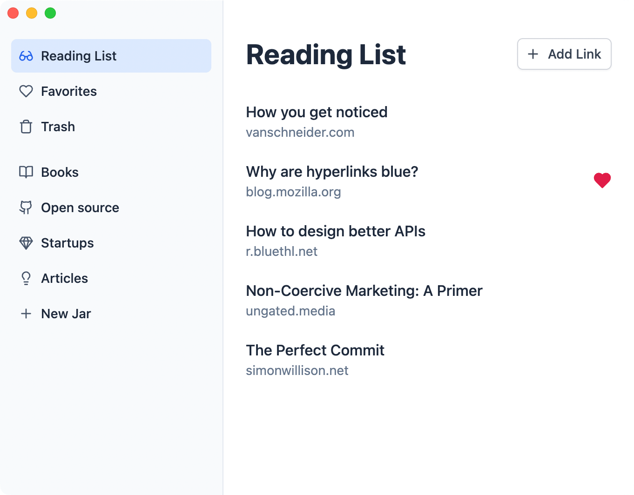Click the simonwillison.net domain text
Viewport: 634px width, 495px height.
pos(297,371)
